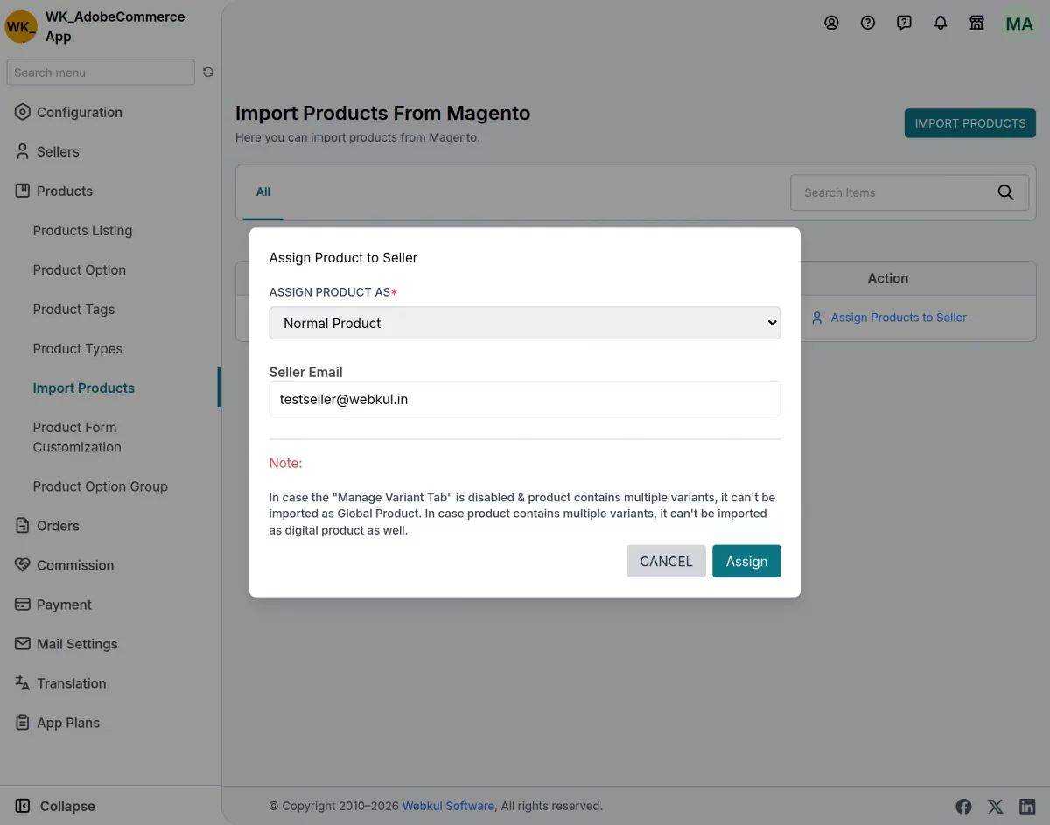
Task: Open the ASSIGN PRODUCT AS dropdown
Action: pos(525,323)
